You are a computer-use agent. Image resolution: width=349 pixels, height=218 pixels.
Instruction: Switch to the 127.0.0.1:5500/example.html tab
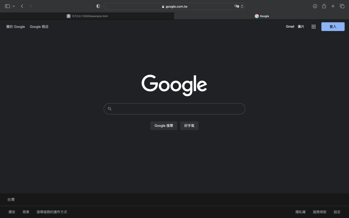tap(87, 16)
